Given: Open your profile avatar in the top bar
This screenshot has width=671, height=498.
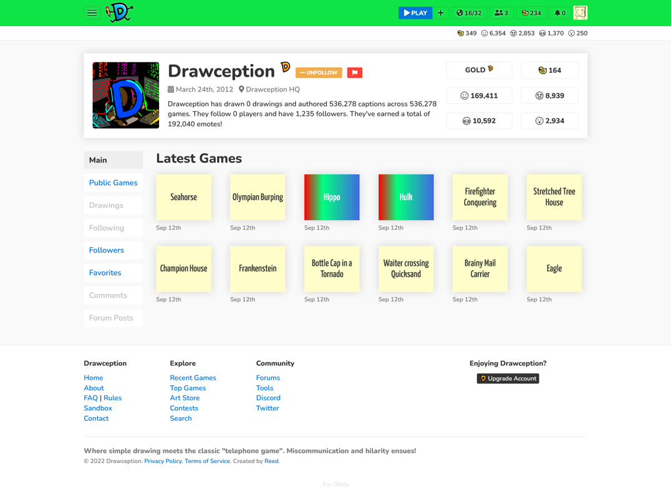Looking at the screenshot, I should pyautogui.click(x=580, y=12).
